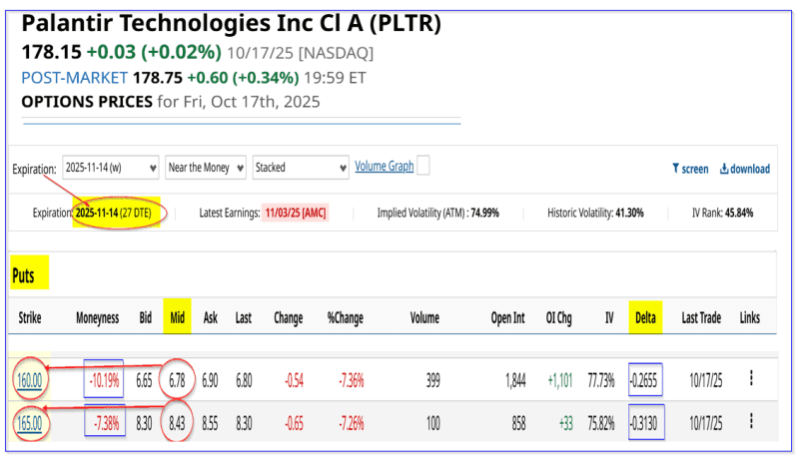Open the 165.00 strike link
This screenshot has height=455, width=799.
point(28,420)
